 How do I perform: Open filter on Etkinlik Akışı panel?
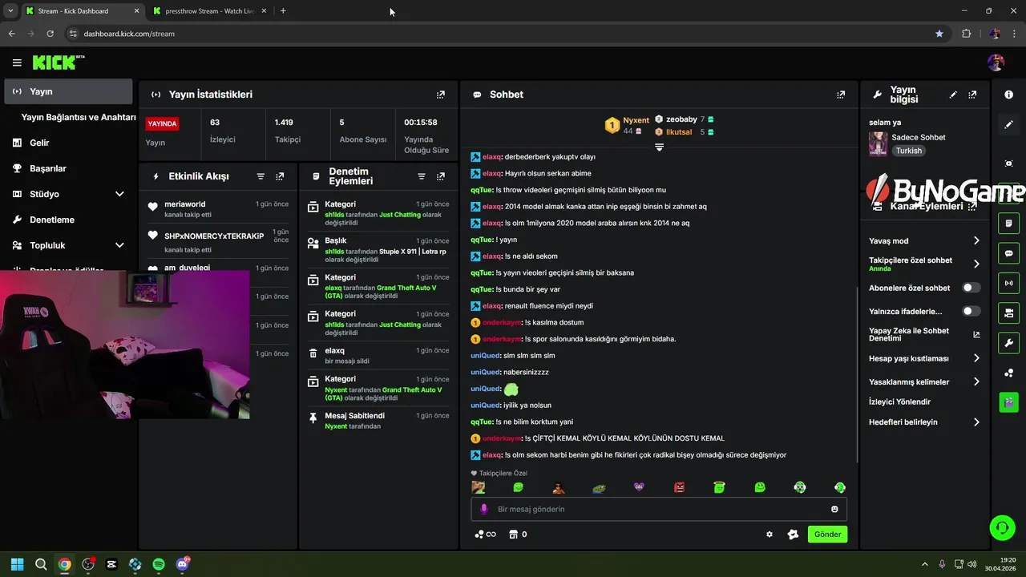[261, 176]
